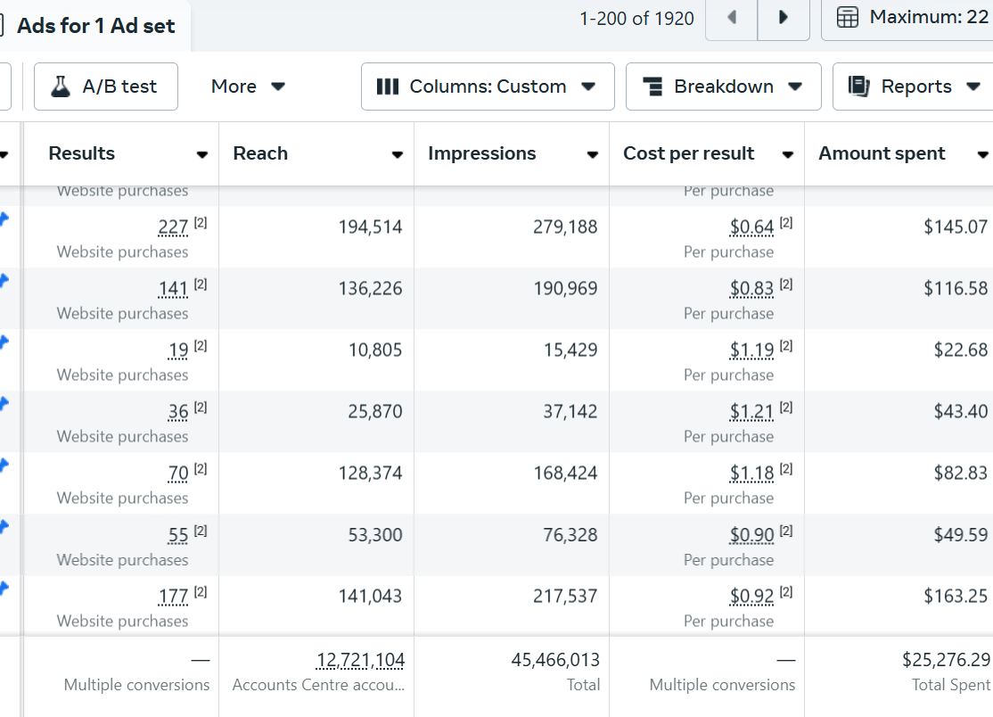This screenshot has width=993, height=717.
Task: Open the Results column sort dropdown
Action: click(203, 153)
